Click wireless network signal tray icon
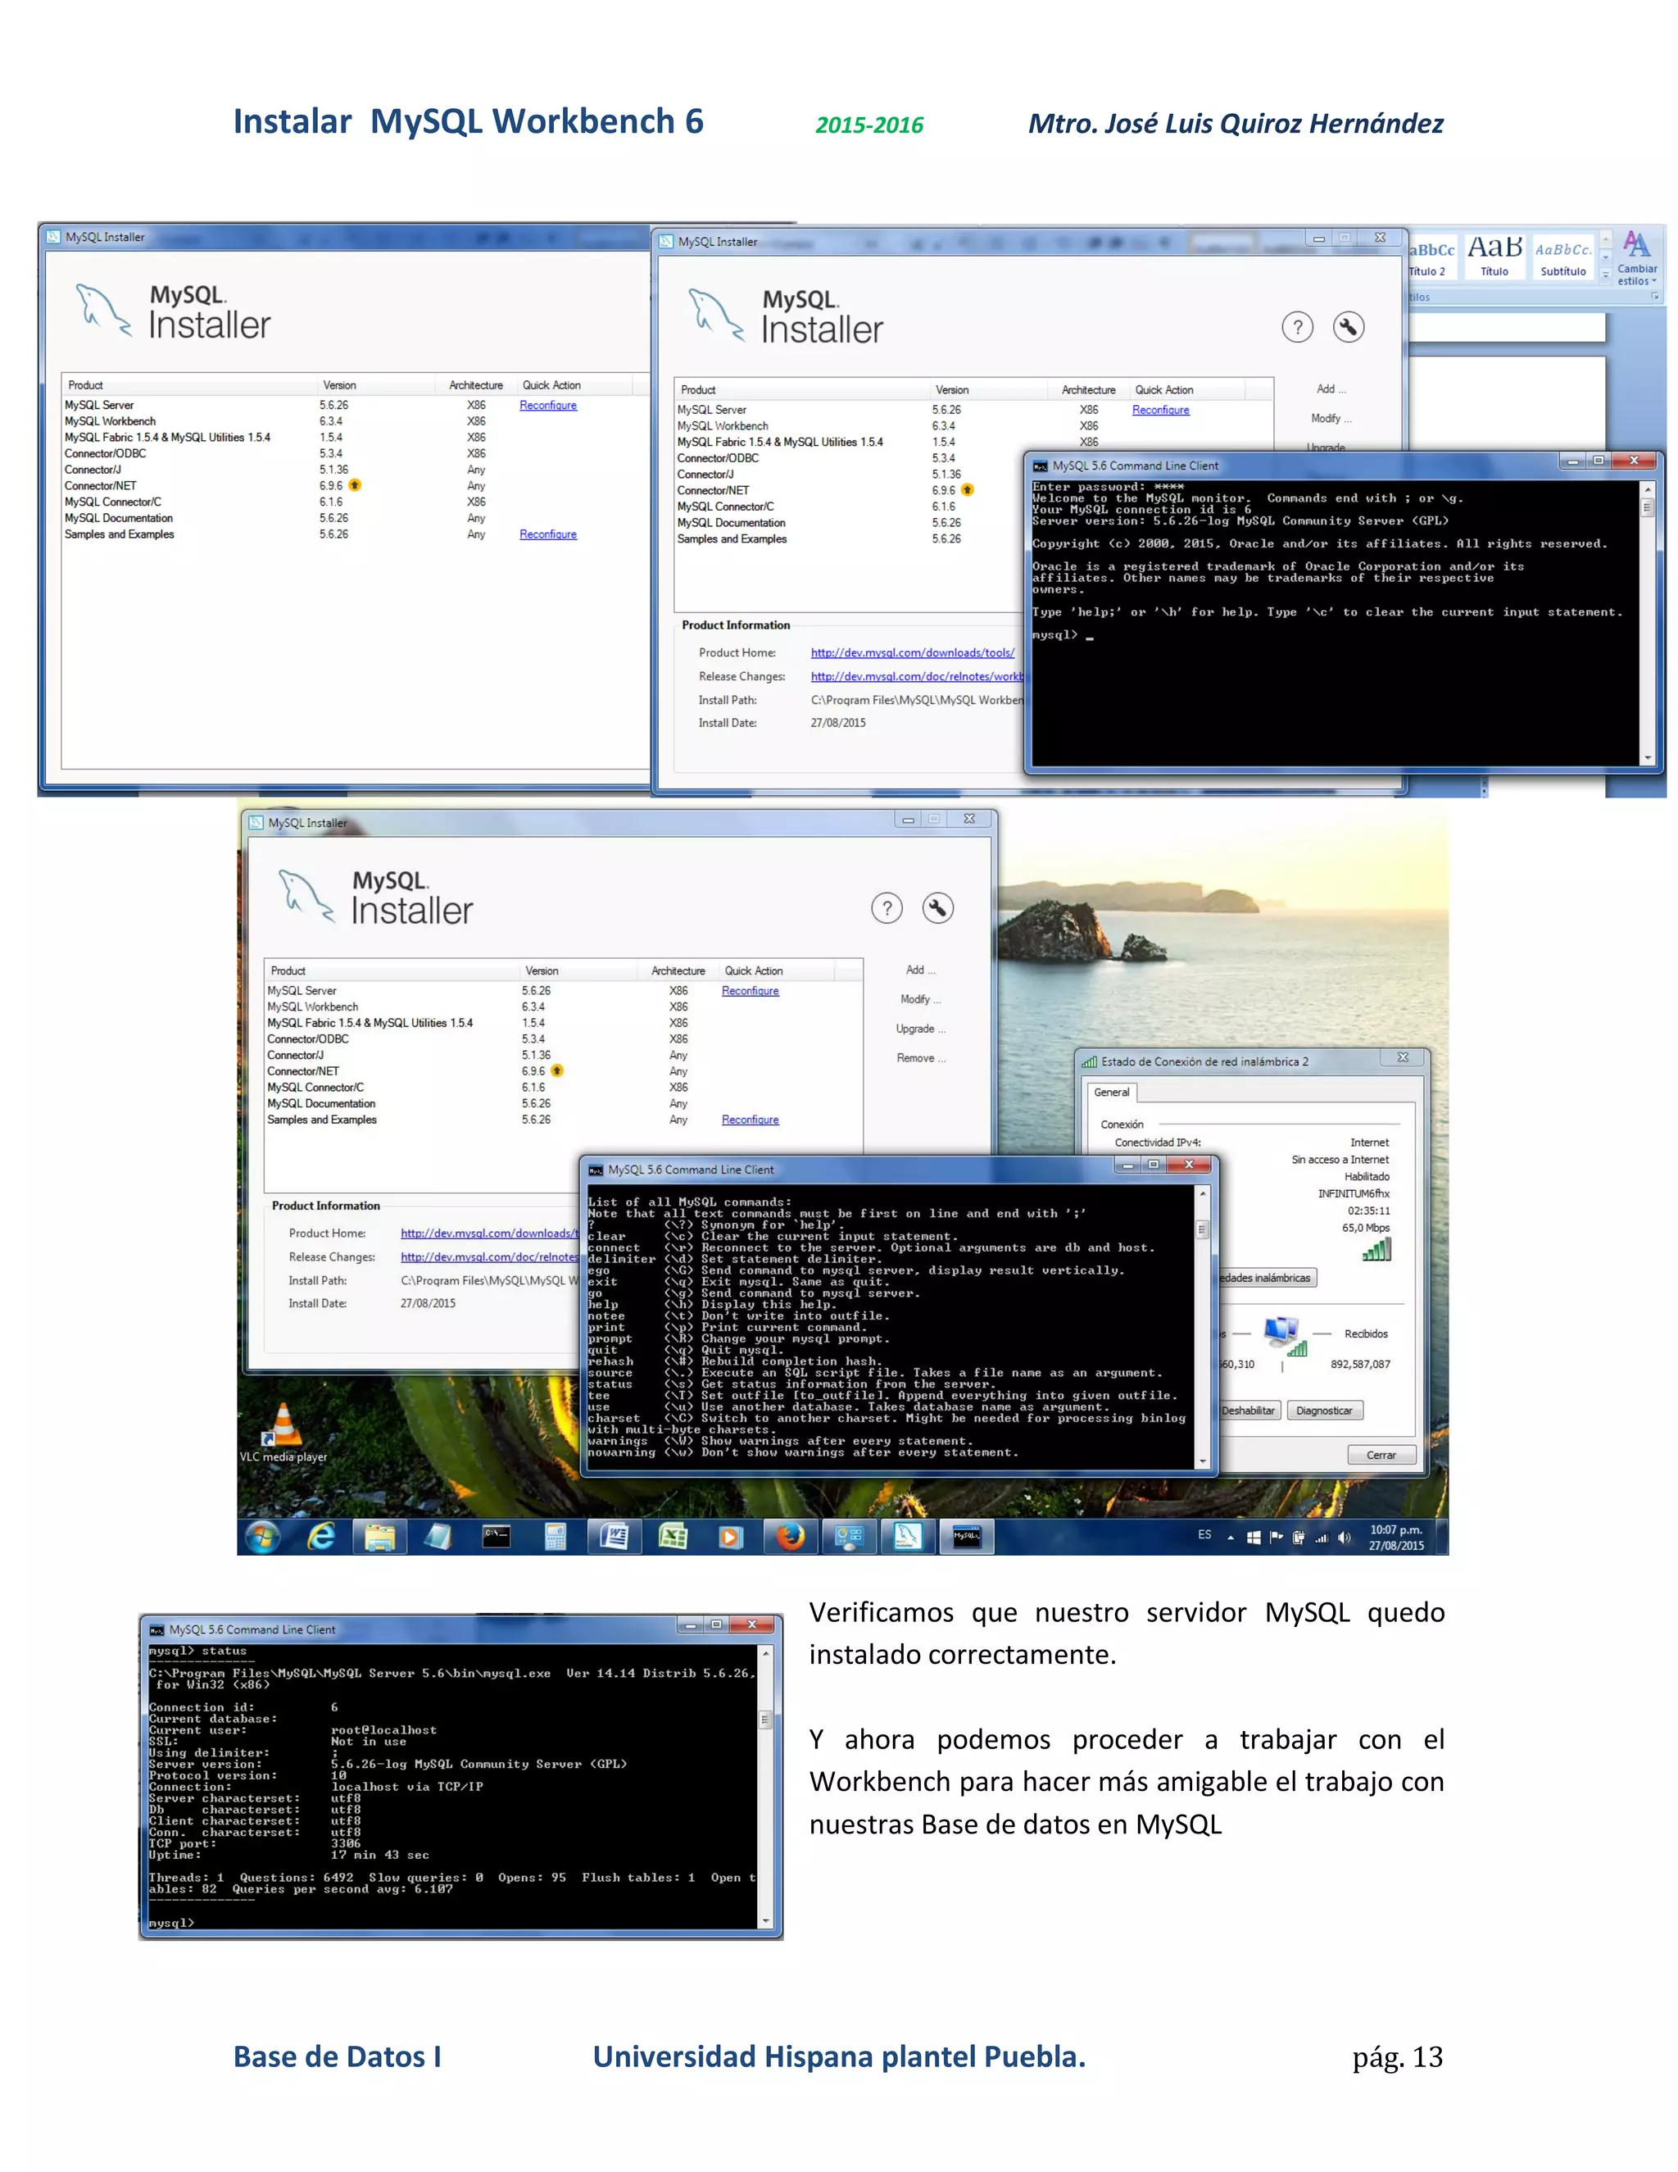1678x2172 pixels. click(x=1321, y=1538)
